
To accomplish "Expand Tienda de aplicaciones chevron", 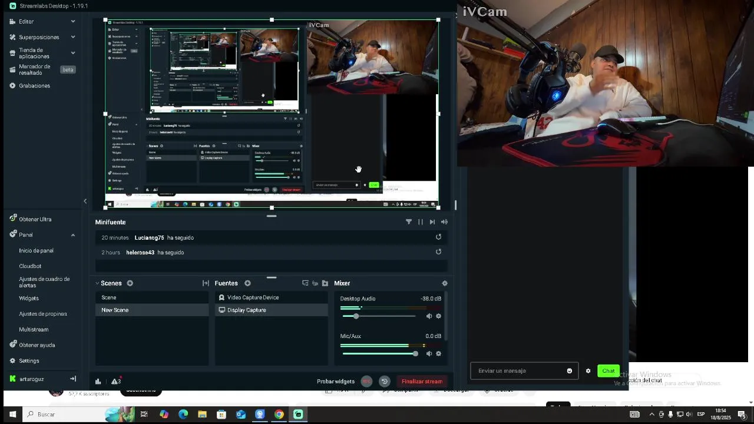I will pyautogui.click(x=73, y=53).
